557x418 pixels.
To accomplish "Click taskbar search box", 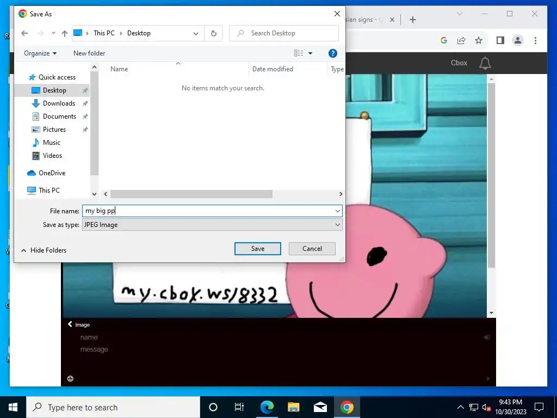I will [113, 407].
